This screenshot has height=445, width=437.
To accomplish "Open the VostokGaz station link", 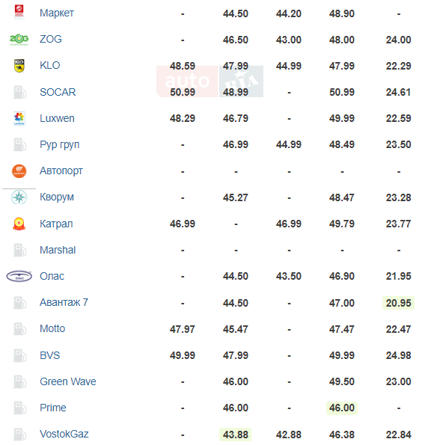I will 64,434.
